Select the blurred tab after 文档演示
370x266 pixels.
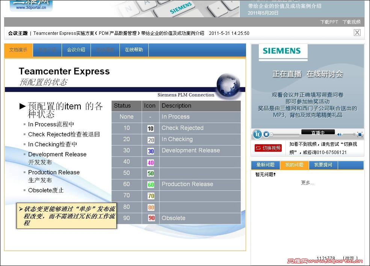coord(47,50)
